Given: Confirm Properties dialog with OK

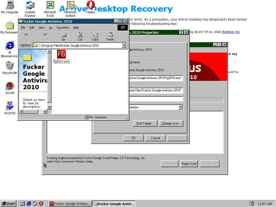Looking at the screenshot, I should (133, 138).
